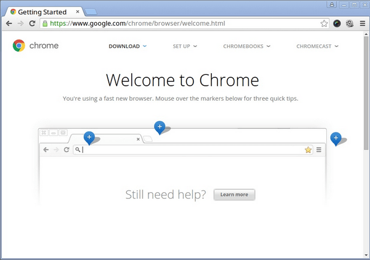Open the CHROMECAST menu
The height and width of the screenshot is (260, 370).
[x=314, y=46]
